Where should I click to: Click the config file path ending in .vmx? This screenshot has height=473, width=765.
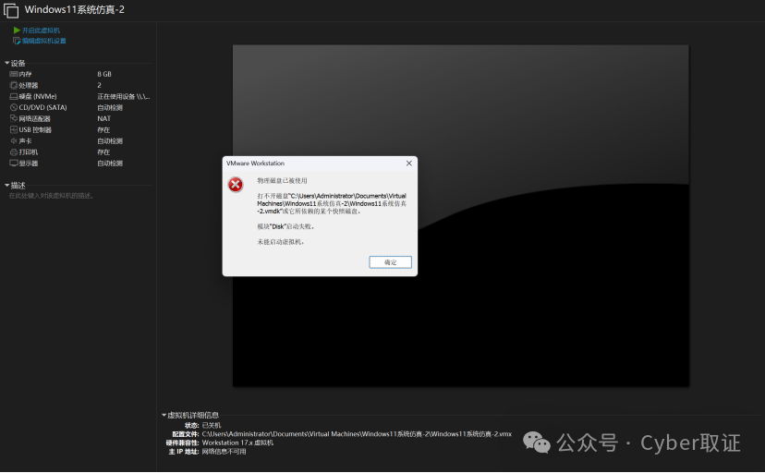357,434
